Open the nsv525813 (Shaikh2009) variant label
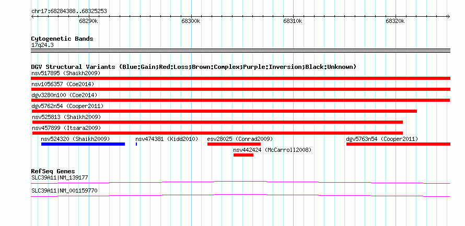The height and width of the screenshot is (226, 465). (66, 117)
